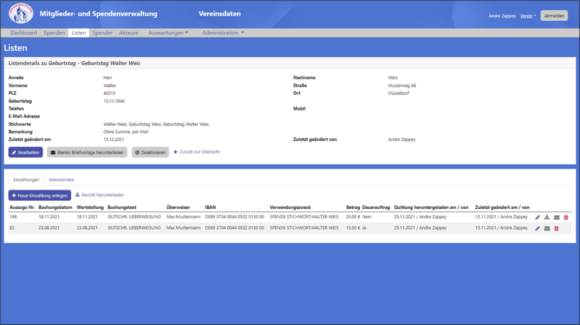The image size is (580, 325).
Task: Click the Buchungsdatum column header
Action: click(56, 208)
